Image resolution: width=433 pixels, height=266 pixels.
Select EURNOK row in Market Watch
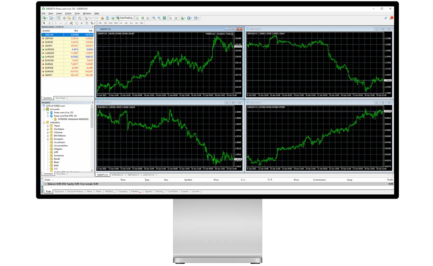tap(67, 72)
